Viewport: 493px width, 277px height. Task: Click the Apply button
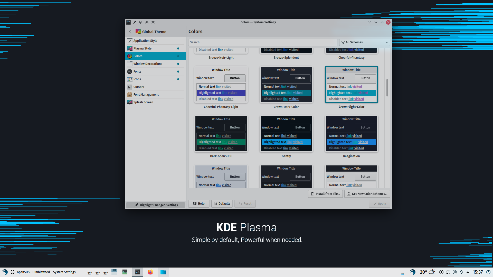[380, 204]
